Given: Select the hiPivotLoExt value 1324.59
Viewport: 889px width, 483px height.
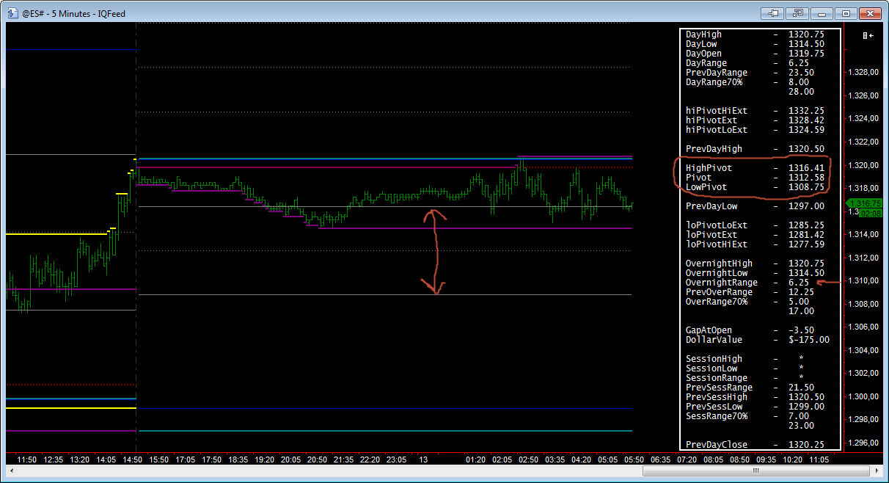Looking at the screenshot, I should tap(806, 130).
